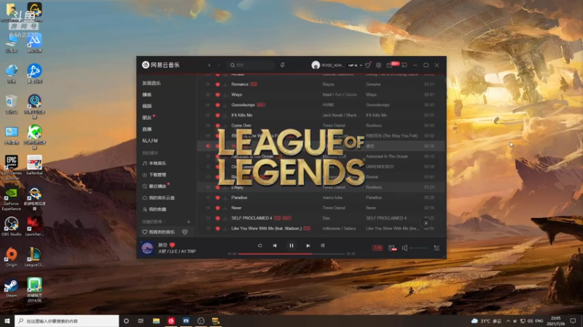This screenshot has width=583, height=327.
Task: Open 视频 in the sidebar
Action: (147, 106)
